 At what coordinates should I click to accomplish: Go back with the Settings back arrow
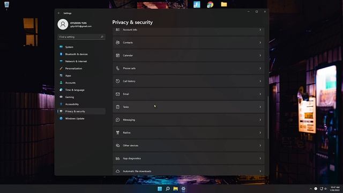click(x=59, y=13)
